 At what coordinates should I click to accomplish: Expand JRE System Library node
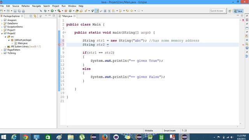(5, 47)
